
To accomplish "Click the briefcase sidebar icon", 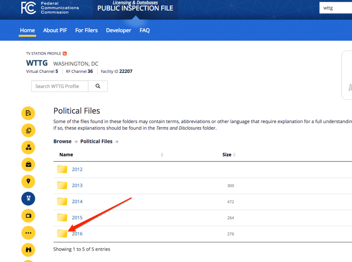I will click(x=28, y=164).
